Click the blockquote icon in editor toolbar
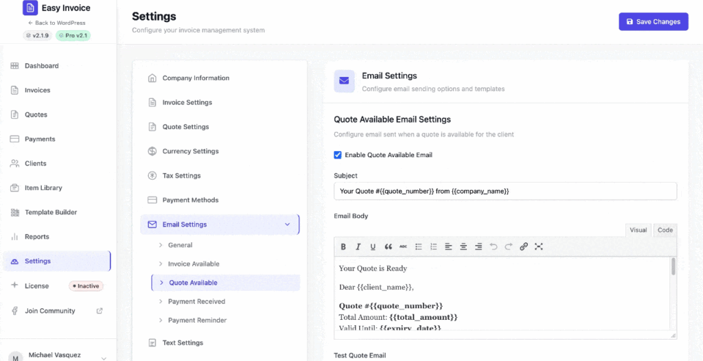This screenshot has height=361, width=703. [388, 246]
